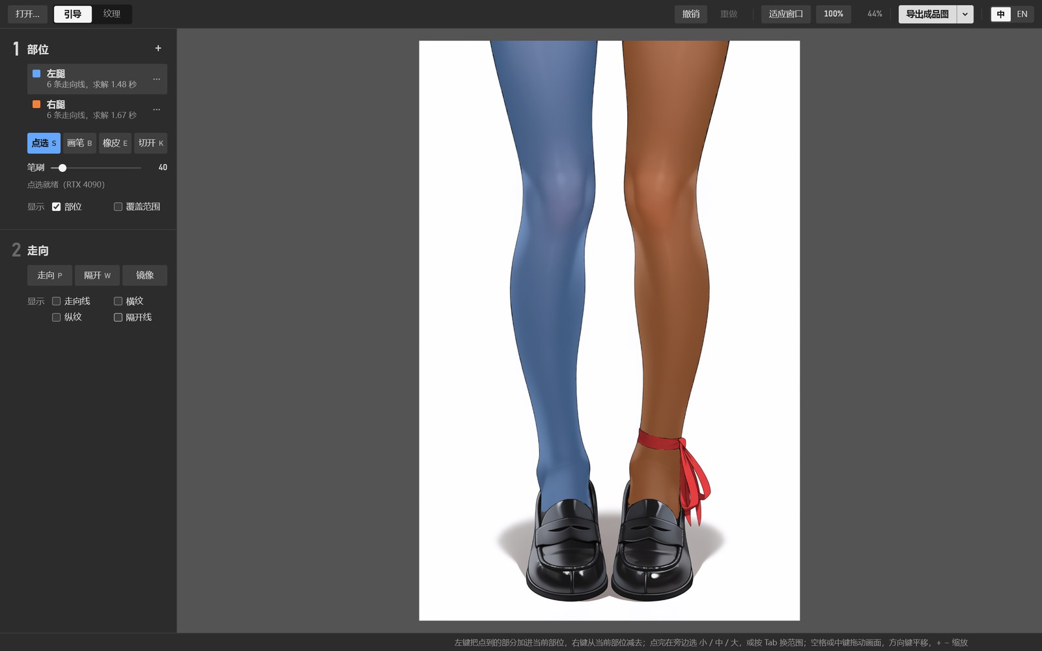Add a new part with the plus icon

(x=158, y=48)
